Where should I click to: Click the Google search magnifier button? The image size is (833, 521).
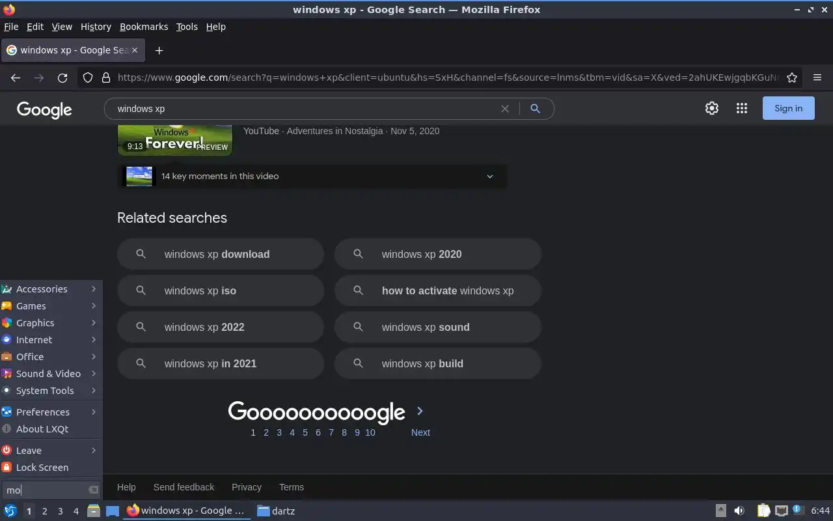pos(535,109)
